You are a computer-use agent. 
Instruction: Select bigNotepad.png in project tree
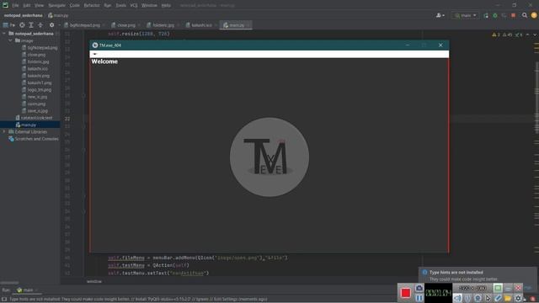pyautogui.click(x=40, y=48)
